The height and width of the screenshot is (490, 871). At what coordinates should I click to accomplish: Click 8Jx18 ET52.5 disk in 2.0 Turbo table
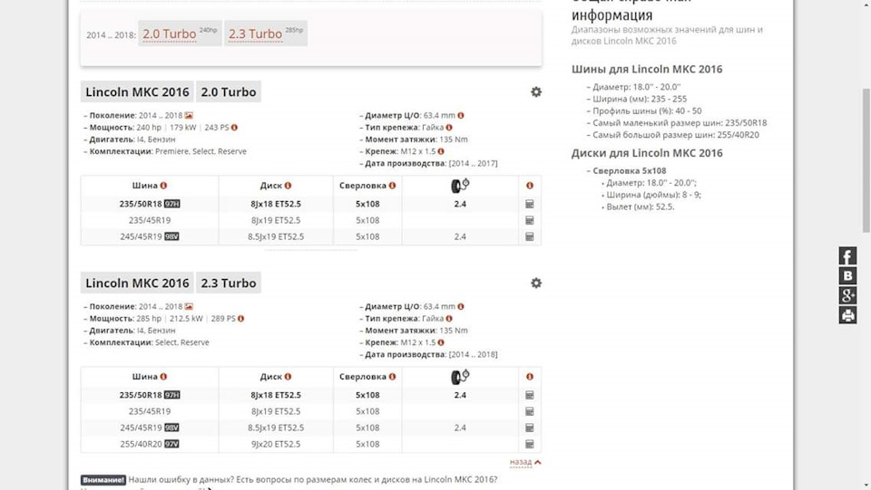pos(276,204)
